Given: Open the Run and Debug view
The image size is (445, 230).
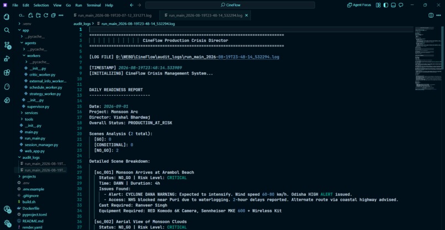Looking at the screenshot, I should coord(7,58).
